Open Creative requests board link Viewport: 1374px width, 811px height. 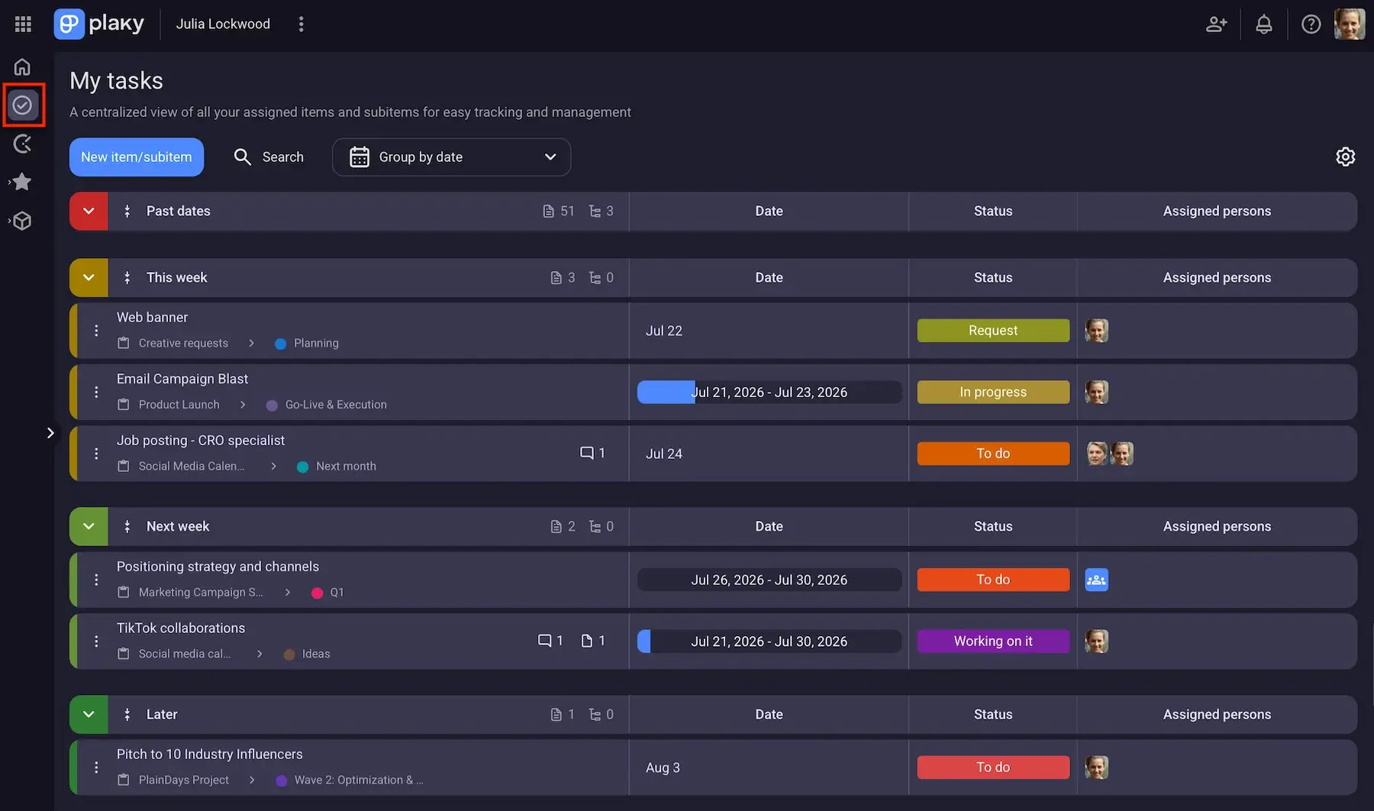(x=183, y=343)
